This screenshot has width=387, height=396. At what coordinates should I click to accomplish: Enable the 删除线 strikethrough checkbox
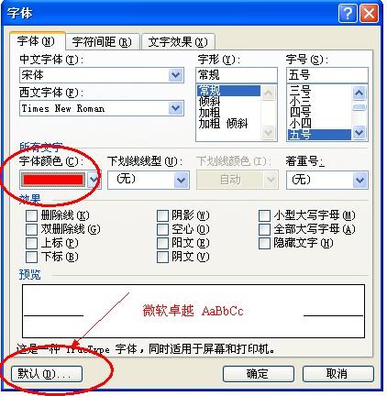click(31, 215)
